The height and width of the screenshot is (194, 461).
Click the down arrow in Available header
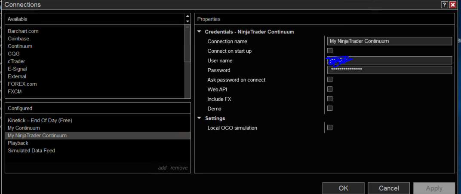point(187,21)
